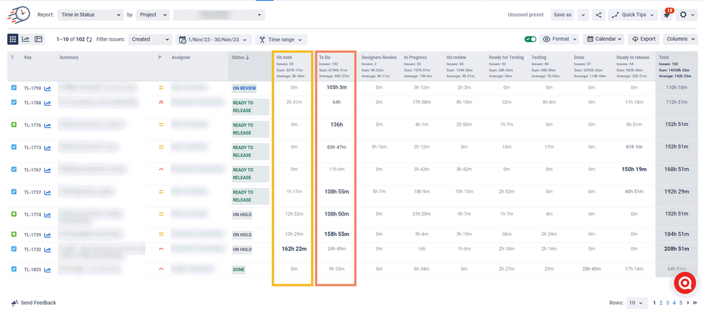Open the Columns dropdown menu
703x314 pixels.
tap(680, 39)
